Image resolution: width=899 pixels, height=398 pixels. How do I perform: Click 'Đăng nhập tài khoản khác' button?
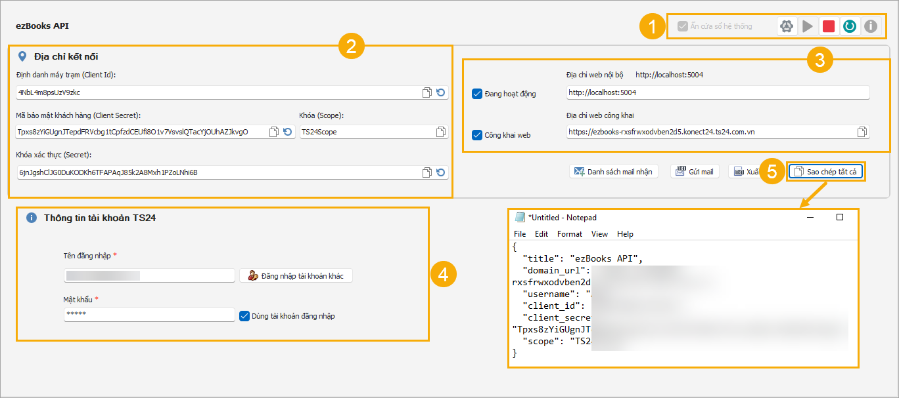(296, 275)
